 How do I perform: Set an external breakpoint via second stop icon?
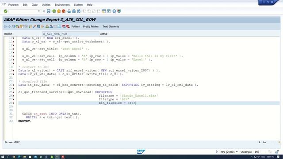point(68,26)
